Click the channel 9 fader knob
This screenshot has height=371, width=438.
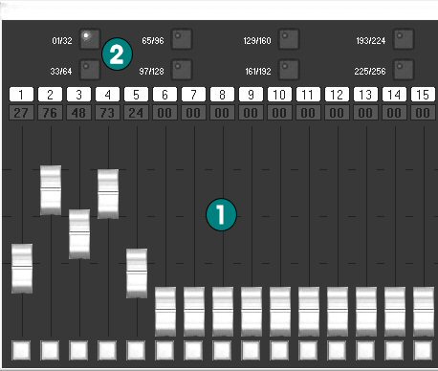point(252,312)
